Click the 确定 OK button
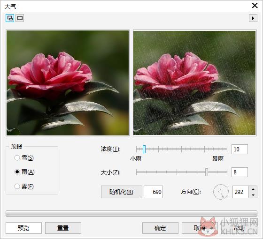Image resolution: width=263 pixels, height=239 pixels. pos(160,228)
